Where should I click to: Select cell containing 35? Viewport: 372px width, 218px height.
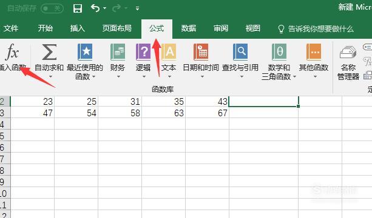(x=163, y=101)
